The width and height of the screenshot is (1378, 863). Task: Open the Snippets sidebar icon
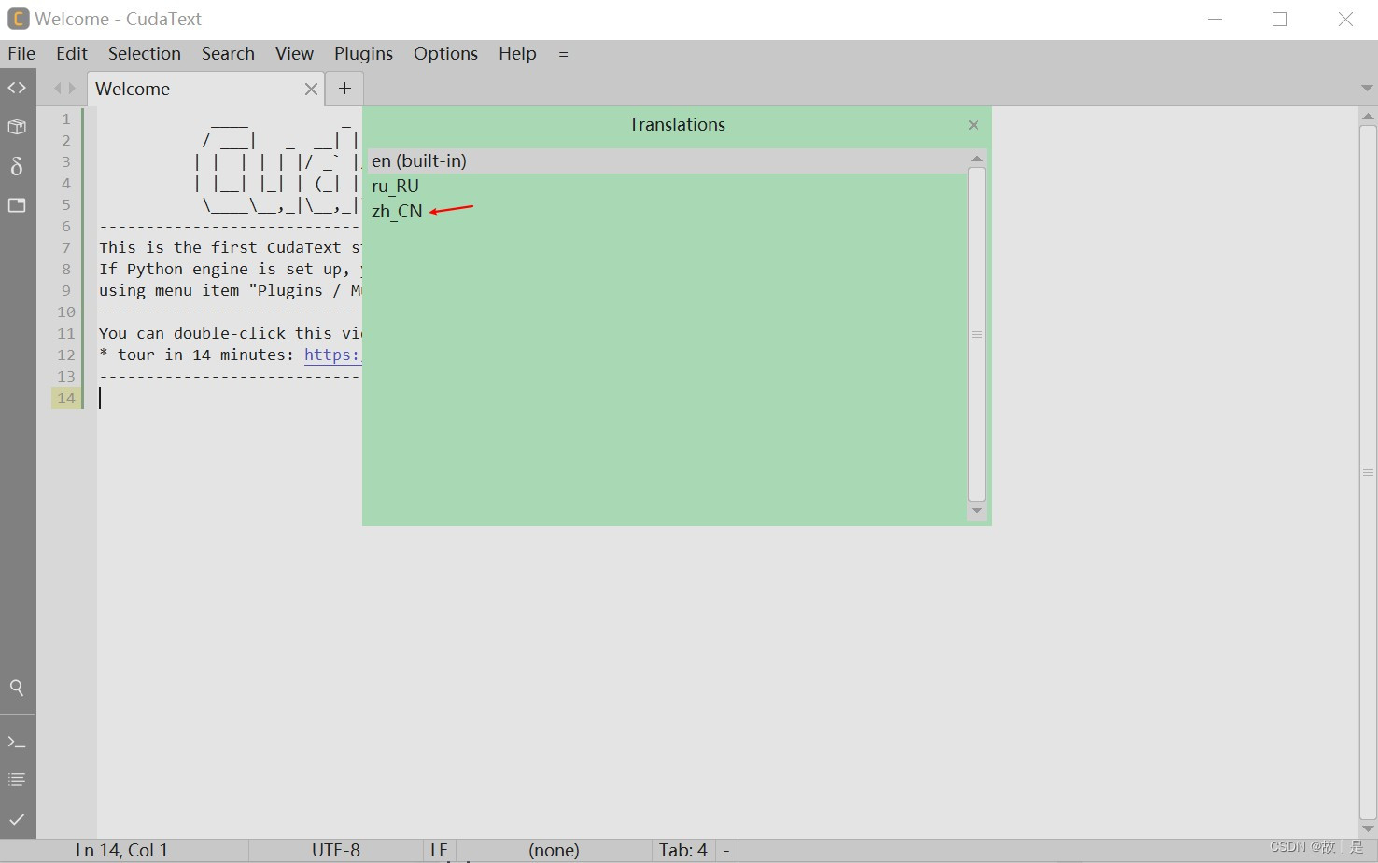tap(17, 166)
